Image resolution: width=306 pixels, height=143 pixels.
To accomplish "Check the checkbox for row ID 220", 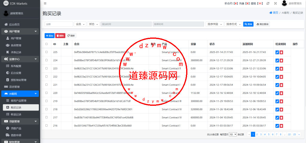I will pos(46,93).
